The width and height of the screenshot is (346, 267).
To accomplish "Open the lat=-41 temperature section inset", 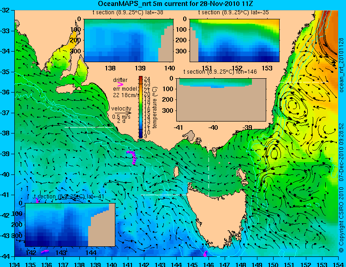I will pos(70,225).
